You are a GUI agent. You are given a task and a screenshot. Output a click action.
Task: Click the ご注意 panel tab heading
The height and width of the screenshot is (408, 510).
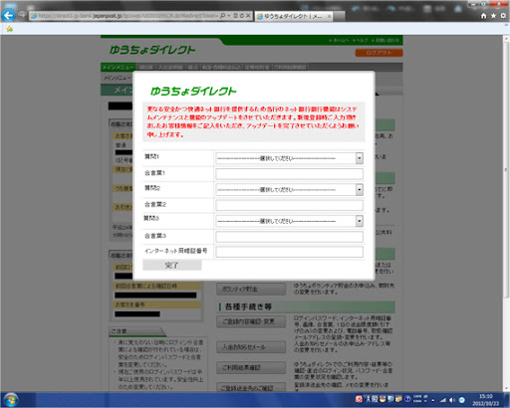(136, 331)
